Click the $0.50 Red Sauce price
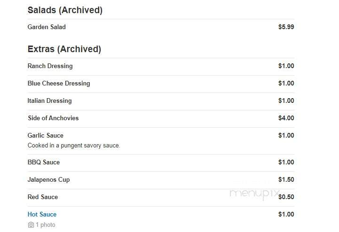 286,197
